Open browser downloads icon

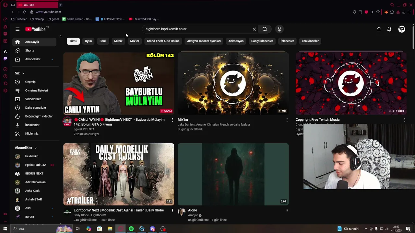tap(404, 12)
